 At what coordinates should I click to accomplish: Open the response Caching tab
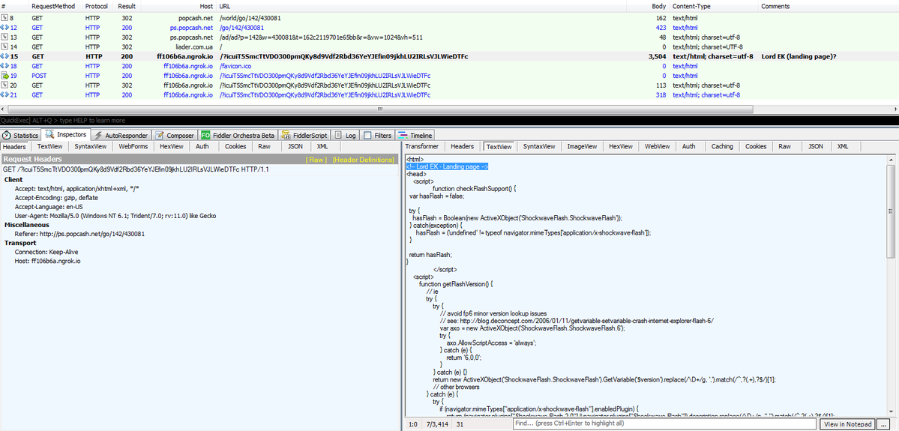(x=722, y=147)
